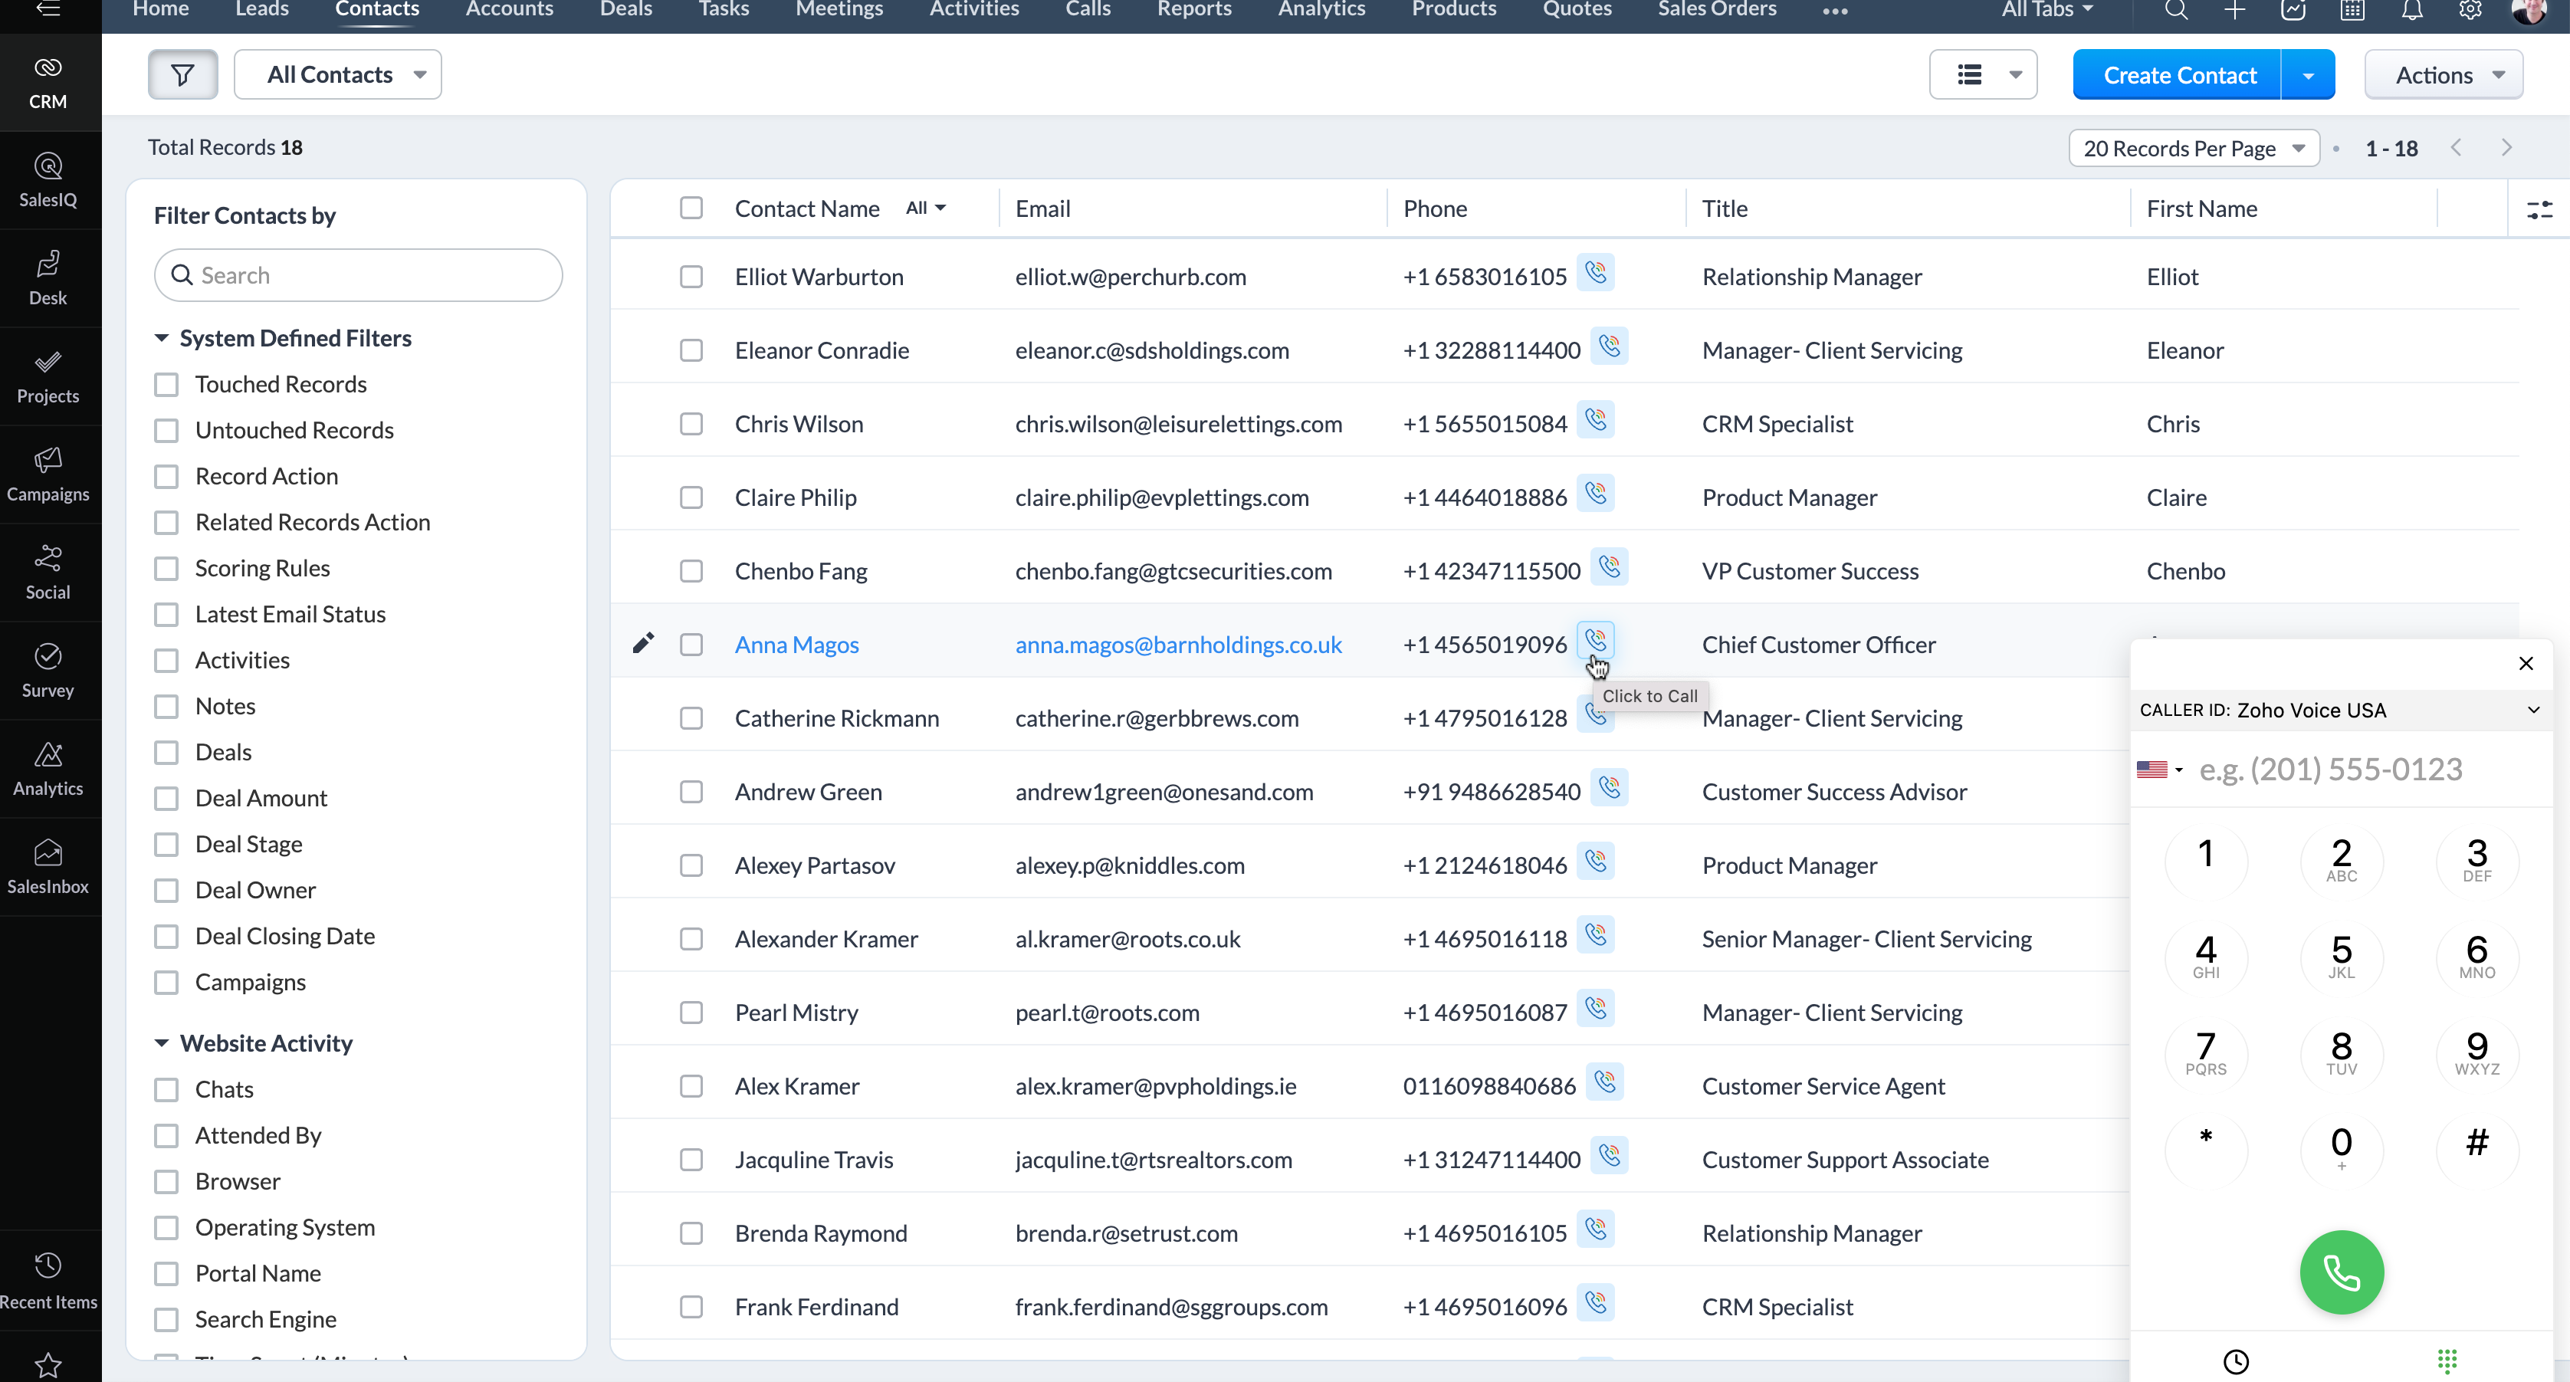Collapse the System Defined Filters section

point(162,338)
